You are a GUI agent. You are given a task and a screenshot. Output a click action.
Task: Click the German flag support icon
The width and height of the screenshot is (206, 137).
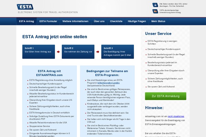(x=155, y=11)
